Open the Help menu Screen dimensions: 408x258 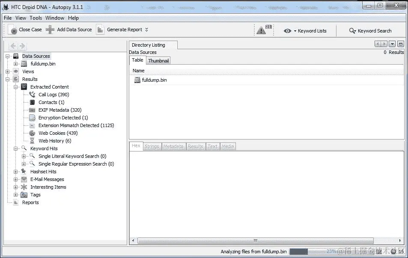73,18
